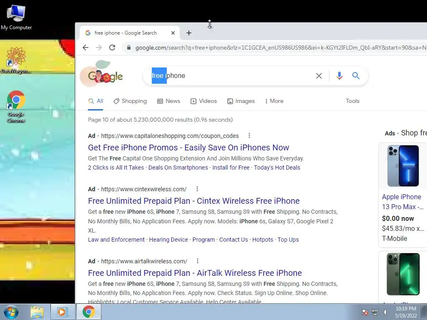Image resolution: width=427 pixels, height=320 pixels.
Task: Open options menu for cintexwireless ad
Action: point(197,189)
